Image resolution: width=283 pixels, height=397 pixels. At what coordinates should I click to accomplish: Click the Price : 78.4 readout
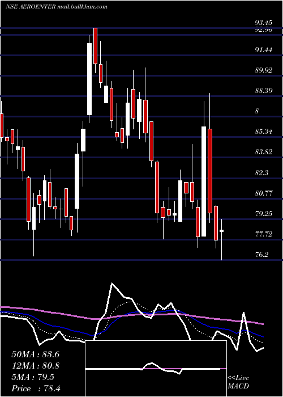(36, 388)
